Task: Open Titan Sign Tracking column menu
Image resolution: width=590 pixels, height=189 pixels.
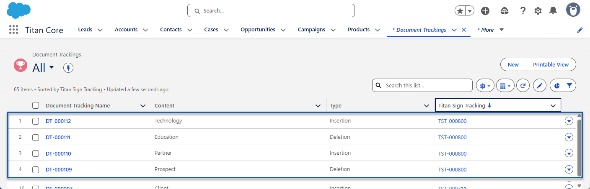Action: pyautogui.click(x=553, y=106)
